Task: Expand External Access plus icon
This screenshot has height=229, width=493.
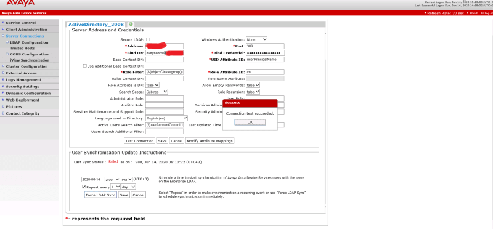Action: point(3,73)
